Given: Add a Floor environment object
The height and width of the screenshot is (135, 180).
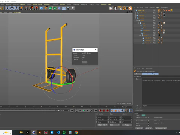Looking at the screenshot, I should 64,8.
